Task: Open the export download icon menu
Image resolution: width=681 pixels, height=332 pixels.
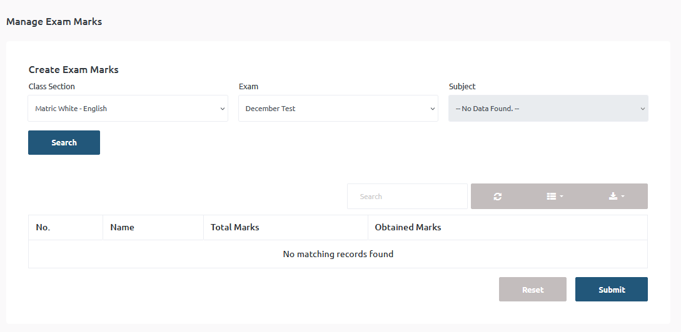Action: [616, 197]
